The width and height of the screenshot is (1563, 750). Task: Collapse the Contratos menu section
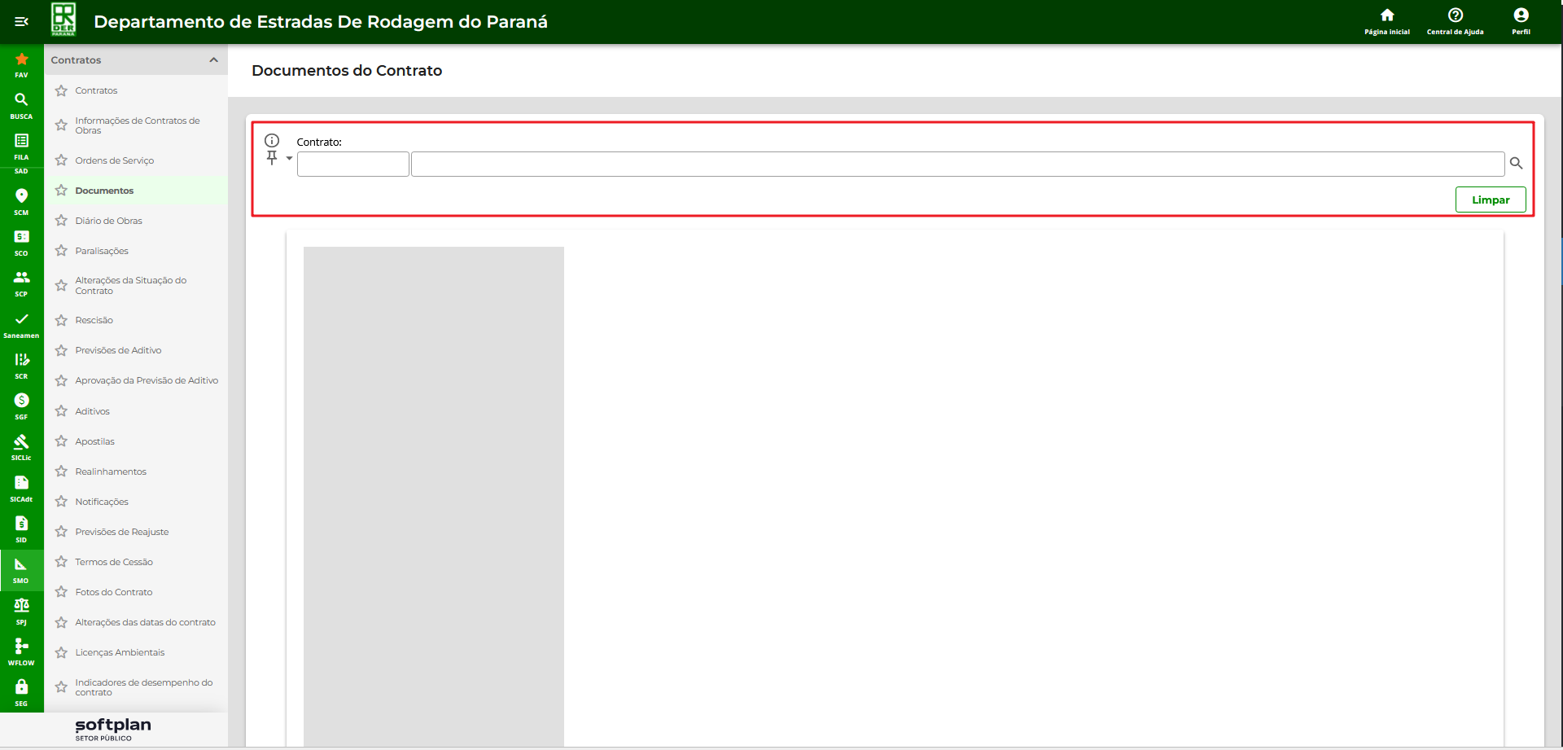coord(213,60)
